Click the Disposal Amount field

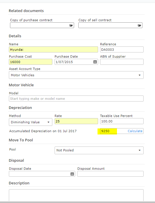click(110, 174)
